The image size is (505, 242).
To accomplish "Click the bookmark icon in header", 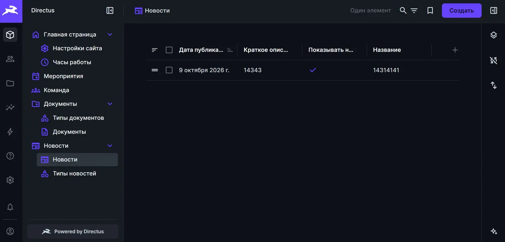I will tap(430, 10).
